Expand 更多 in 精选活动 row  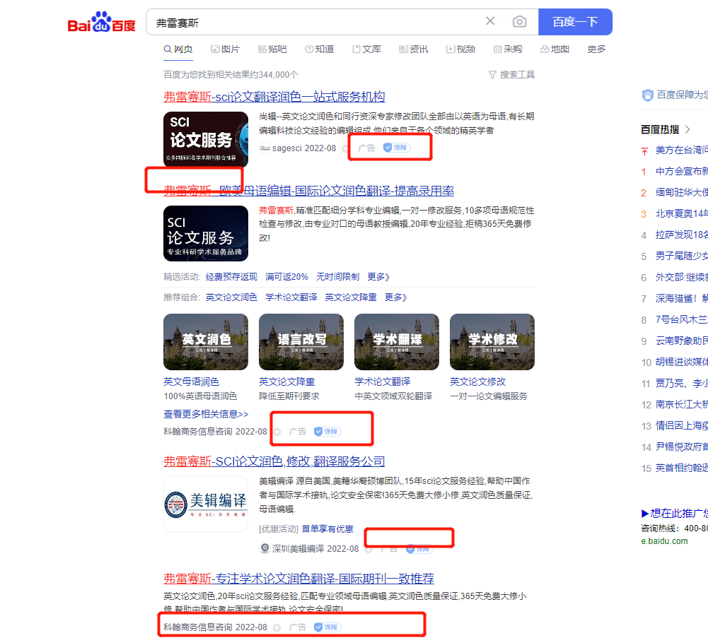pyautogui.click(x=378, y=276)
